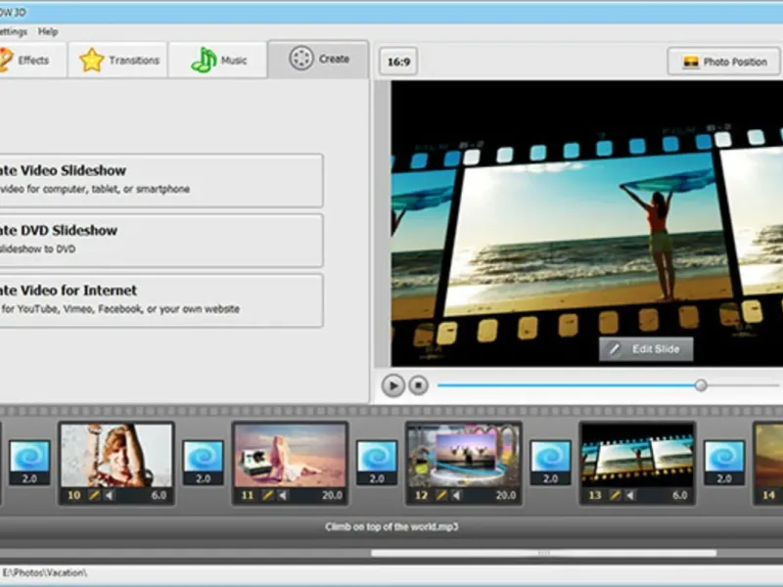The image size is (783, 587).
Task: Click the 20.0 duration on slide 12
Action: [x=506, y=495]
